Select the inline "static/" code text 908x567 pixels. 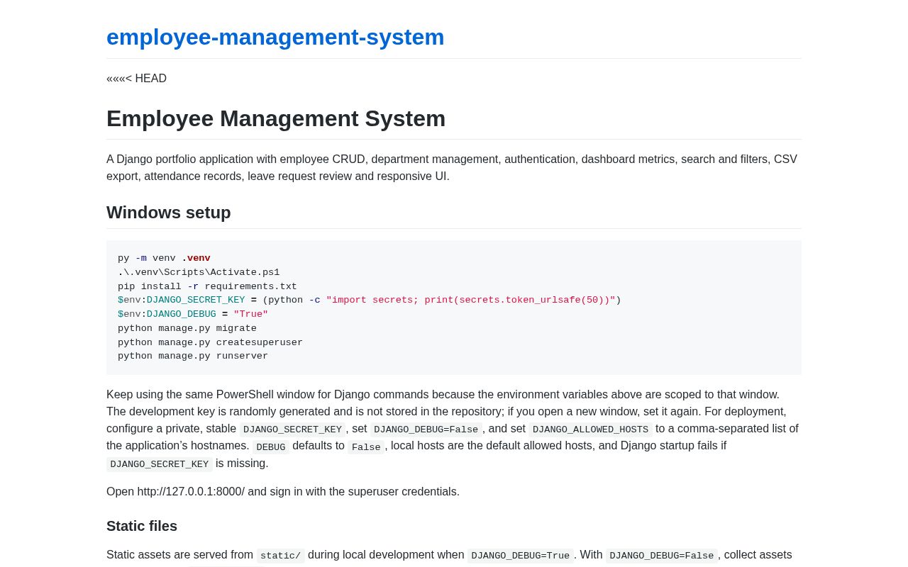pos(281,556)
